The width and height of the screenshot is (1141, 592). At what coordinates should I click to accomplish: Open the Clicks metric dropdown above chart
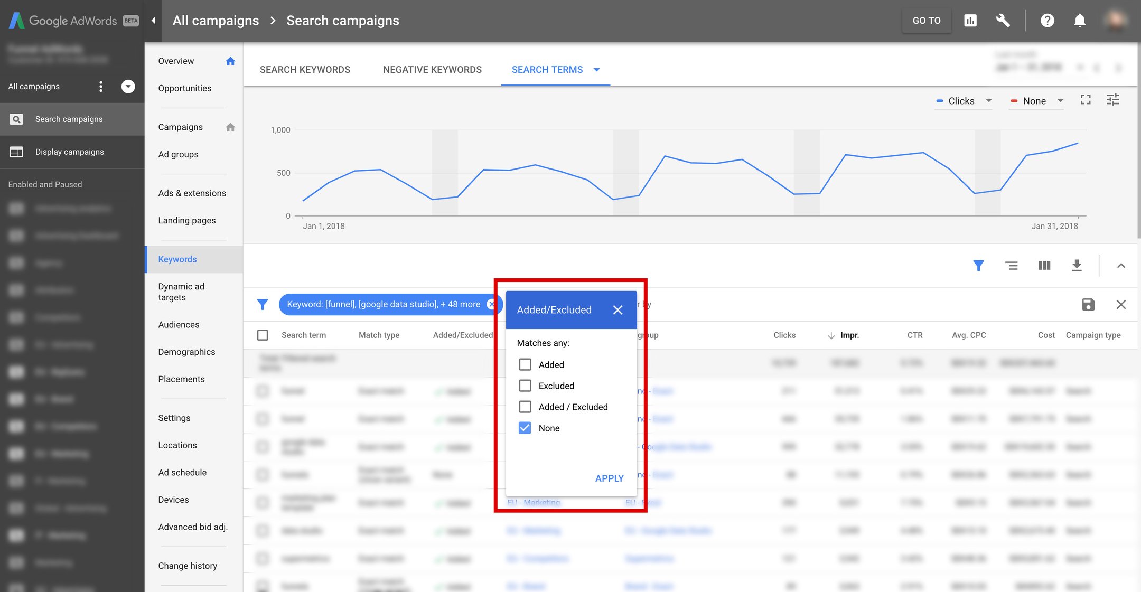coord(989,100)
